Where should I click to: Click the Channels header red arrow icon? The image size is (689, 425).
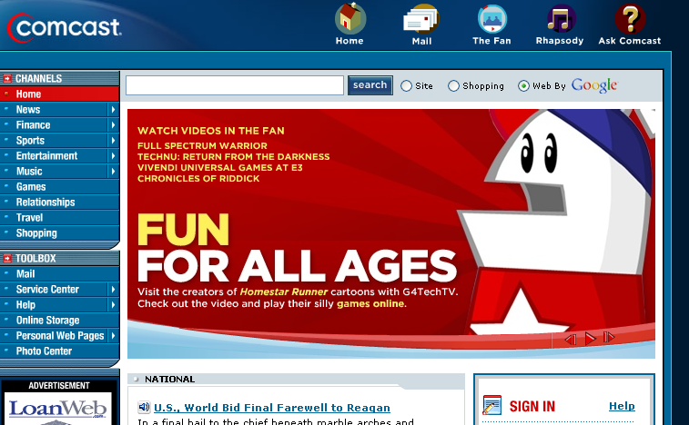tap(7, 78)
